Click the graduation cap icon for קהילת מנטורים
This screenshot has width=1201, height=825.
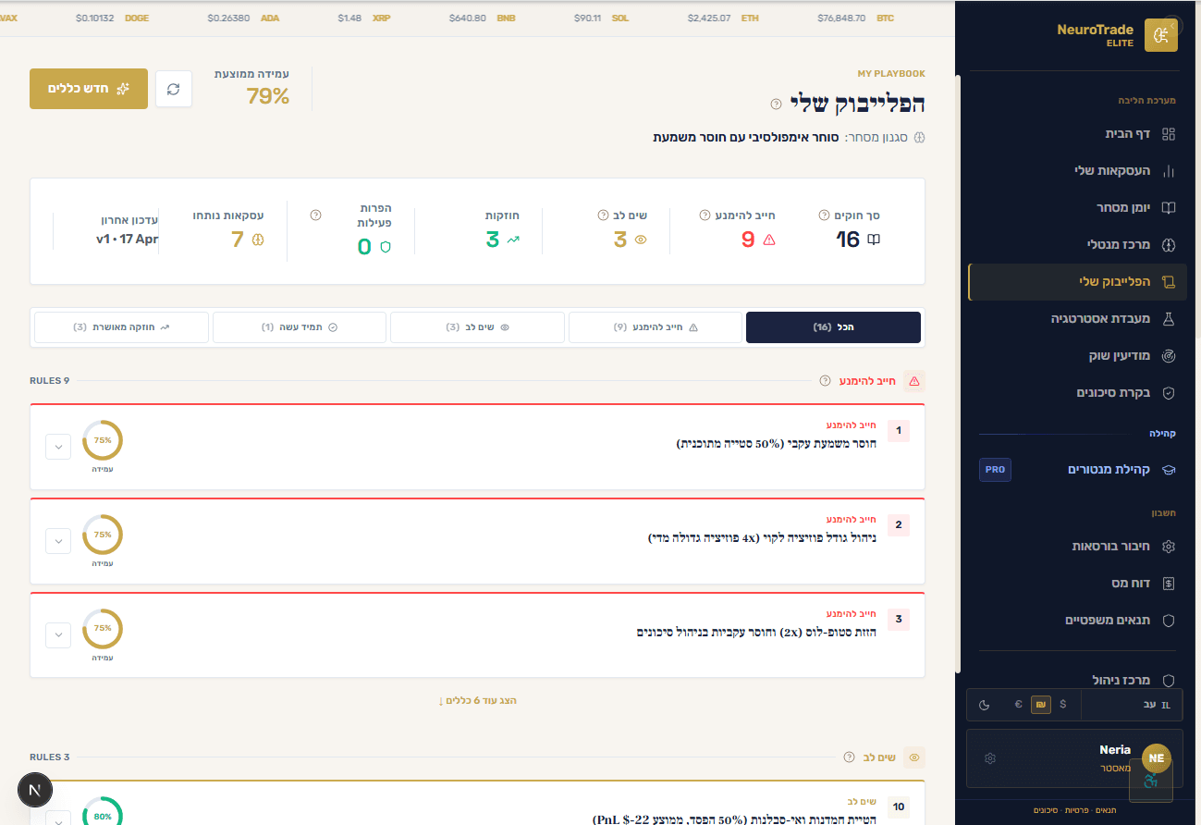1169,470
